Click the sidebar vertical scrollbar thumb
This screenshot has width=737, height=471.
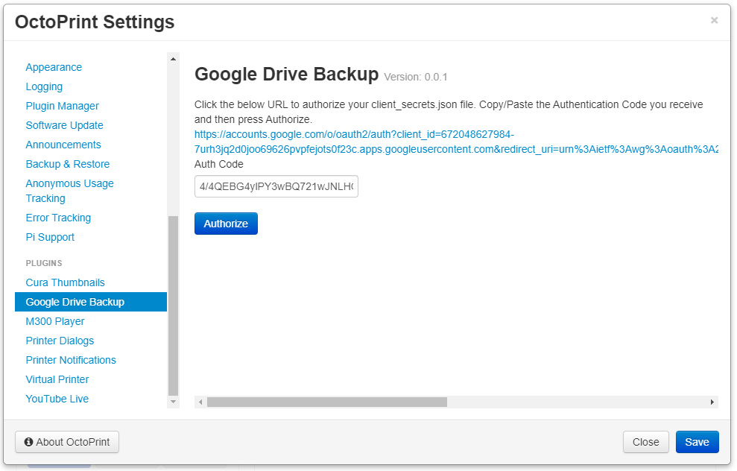tap(173, 306)
